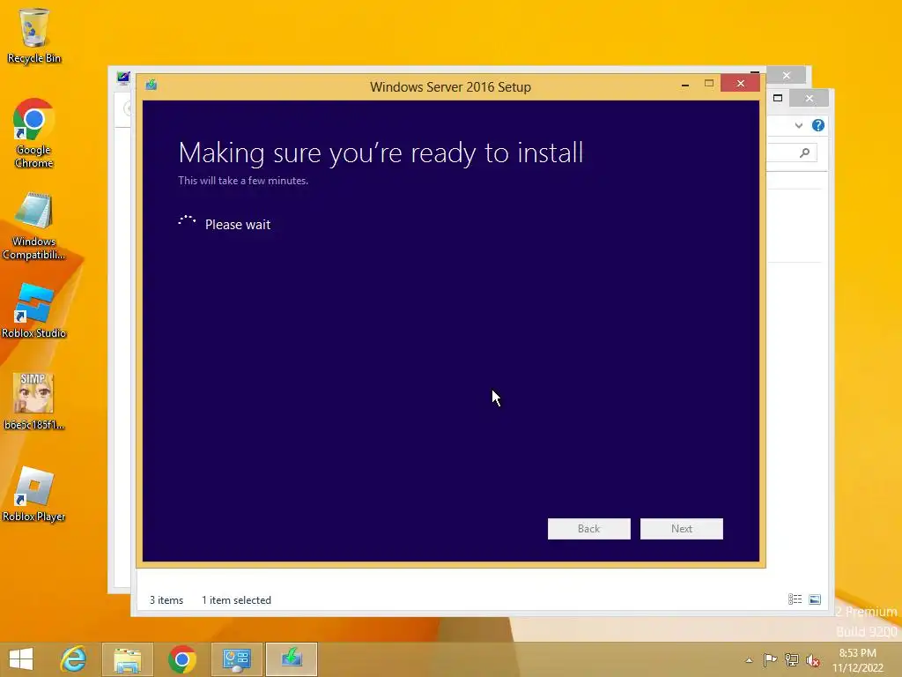Click the '1 item selected' status text
The width and height of the screenshot is (902, 677).
pos(236,599)
